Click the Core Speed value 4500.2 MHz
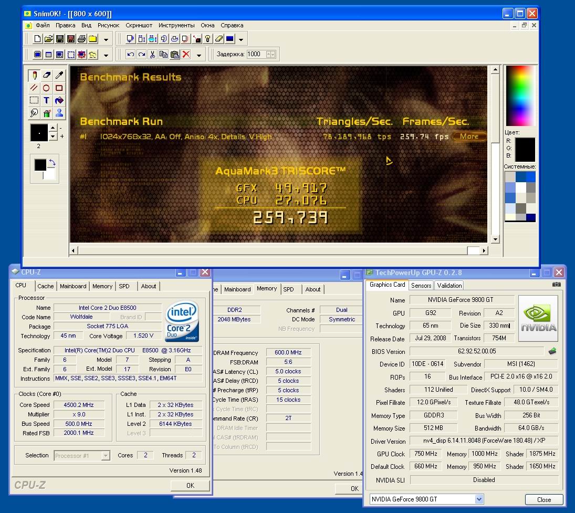The width and height of the screenshot is (575, 513). (78, 405)
